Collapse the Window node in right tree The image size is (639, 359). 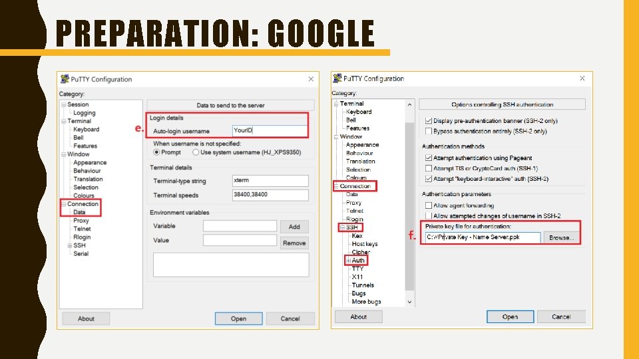336,137
